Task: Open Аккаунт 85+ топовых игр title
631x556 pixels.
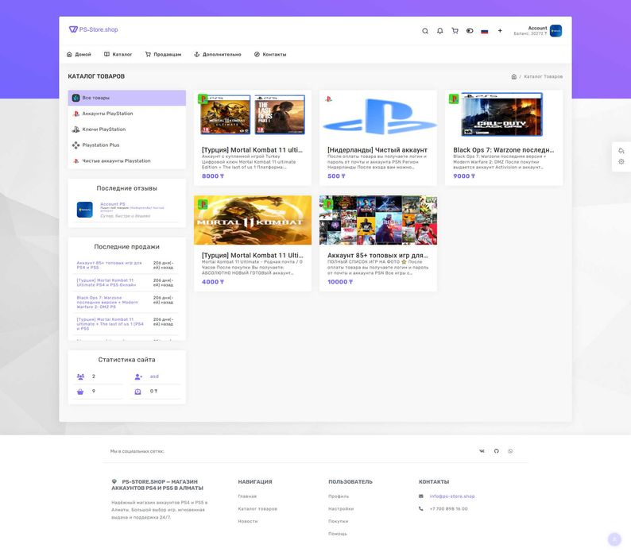Action: [377, 255]
